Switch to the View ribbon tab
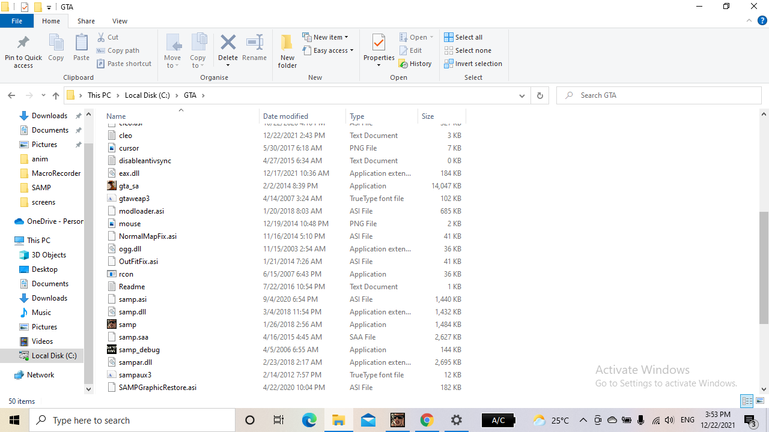Image resolution: width=769 pixels, height=432 pixels. 120,21
